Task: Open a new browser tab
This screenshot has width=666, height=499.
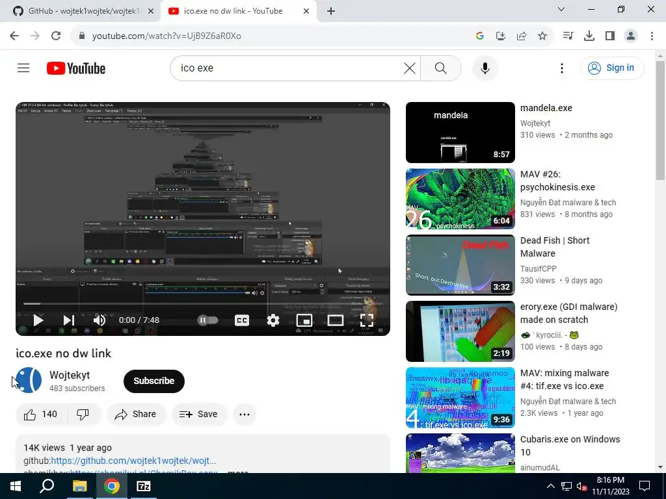Action: point(331,11)
